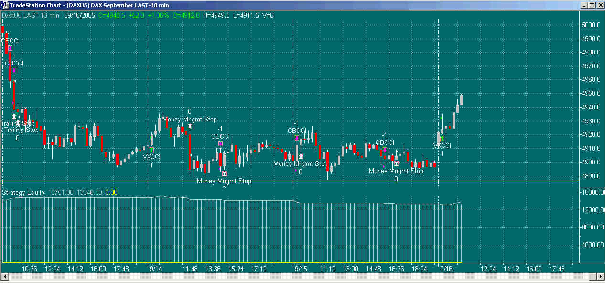Screen dimensions: 605x283
Task: Click the '9/16' date axis label
Action: tap(446, 269)
